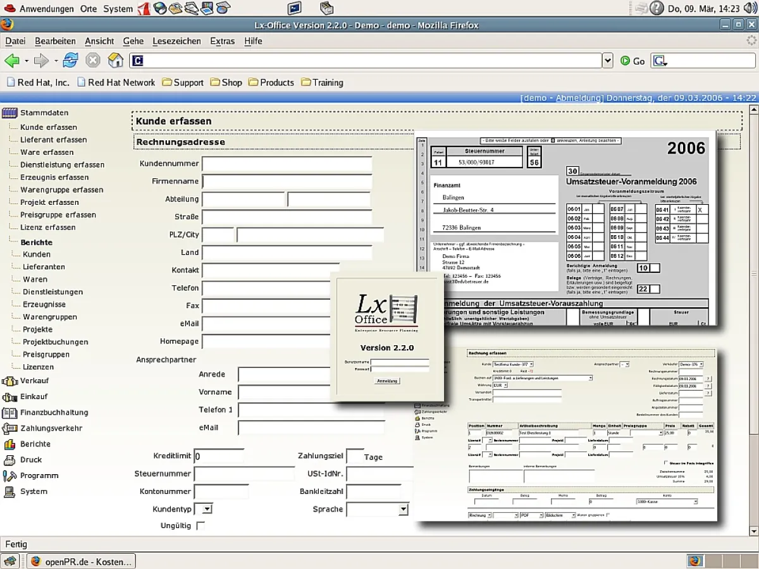This screenshot has height=569, width=759.
Task: Open the Kundentyp dropdown
Action: (x=203, y=509)
